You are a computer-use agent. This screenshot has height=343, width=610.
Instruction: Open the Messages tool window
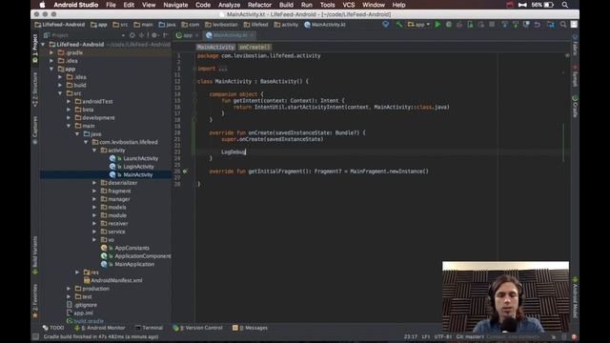tap(250, 328)
